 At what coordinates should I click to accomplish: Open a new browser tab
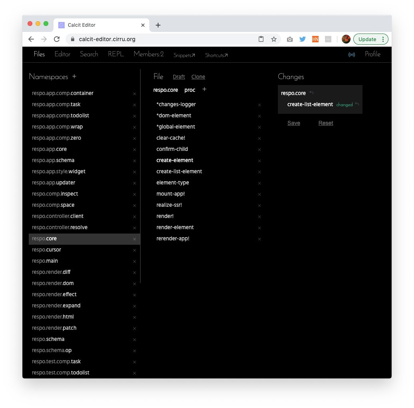point(158,25)
